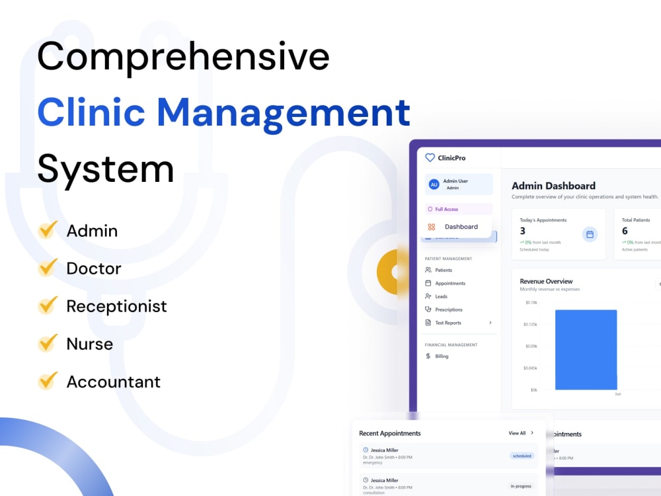This screenshot has height=496, width=661.
Task: Click the in-progress status badge
Action: coord(521,486)
